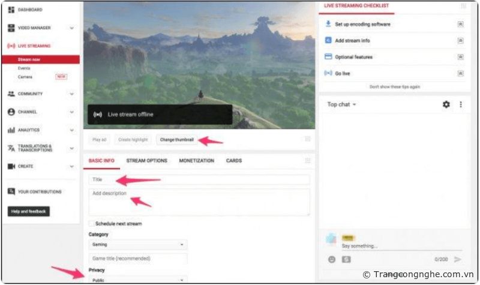Click the Help and feedback button

[29, 211]
